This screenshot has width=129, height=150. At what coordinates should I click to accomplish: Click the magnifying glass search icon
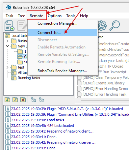115,26
